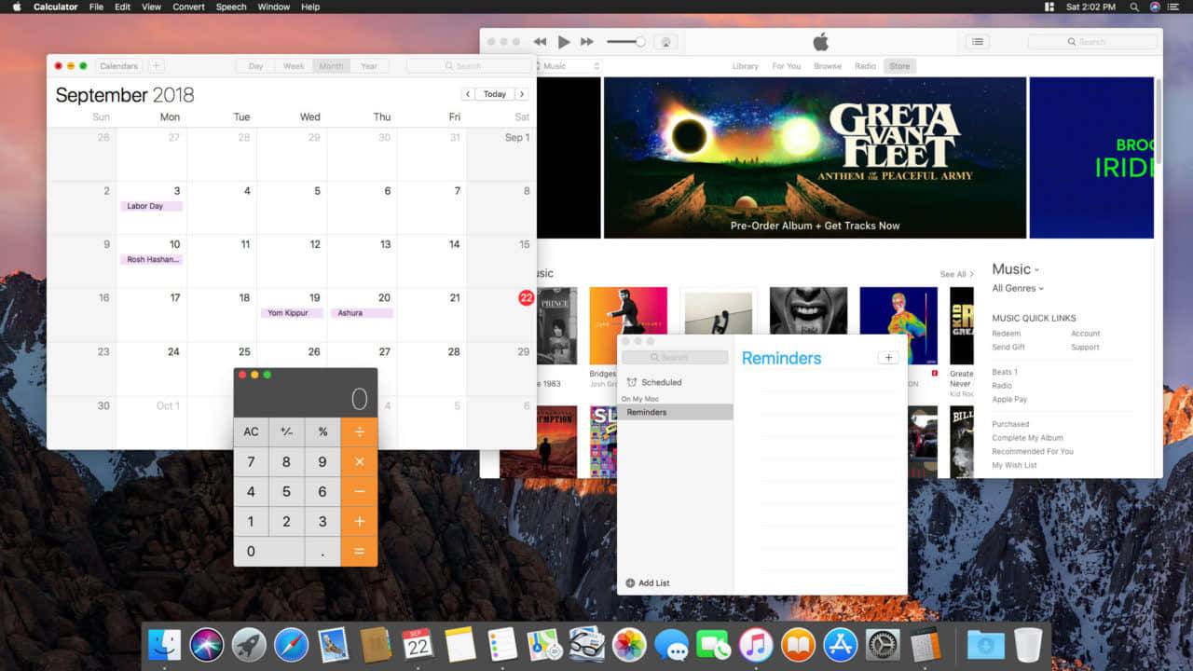1193x671 pixels.
Task: Select the For You tab in iTunes
Action: click(786, 66)
